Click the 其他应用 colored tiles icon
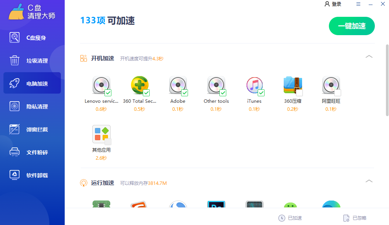Viewport: 389px width, 225px height. pyautogui.click(x=101, y=134)
